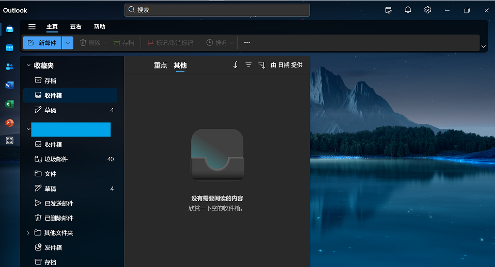Click the Snooze toolbar button

216,43
